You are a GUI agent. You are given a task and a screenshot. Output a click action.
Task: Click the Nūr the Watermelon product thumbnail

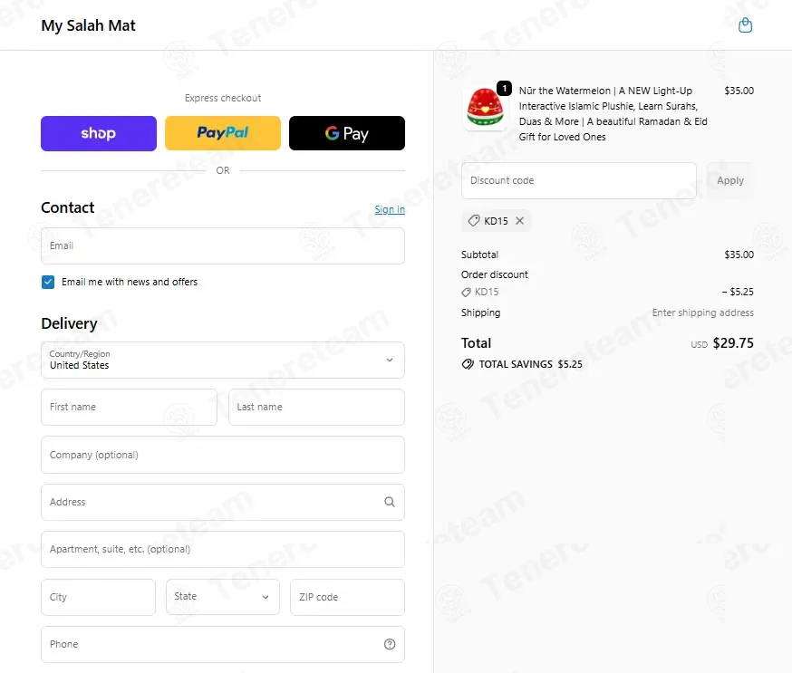[x=485, y=108]
